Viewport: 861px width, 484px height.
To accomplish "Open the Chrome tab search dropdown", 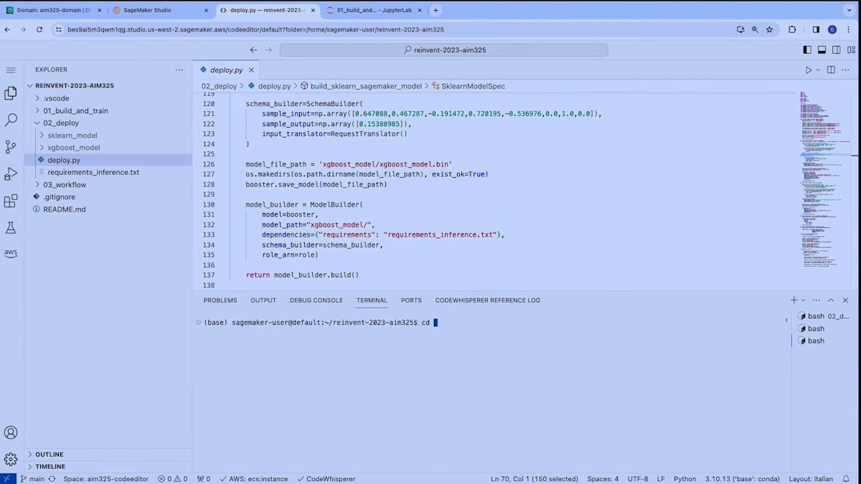I will 849,10.
